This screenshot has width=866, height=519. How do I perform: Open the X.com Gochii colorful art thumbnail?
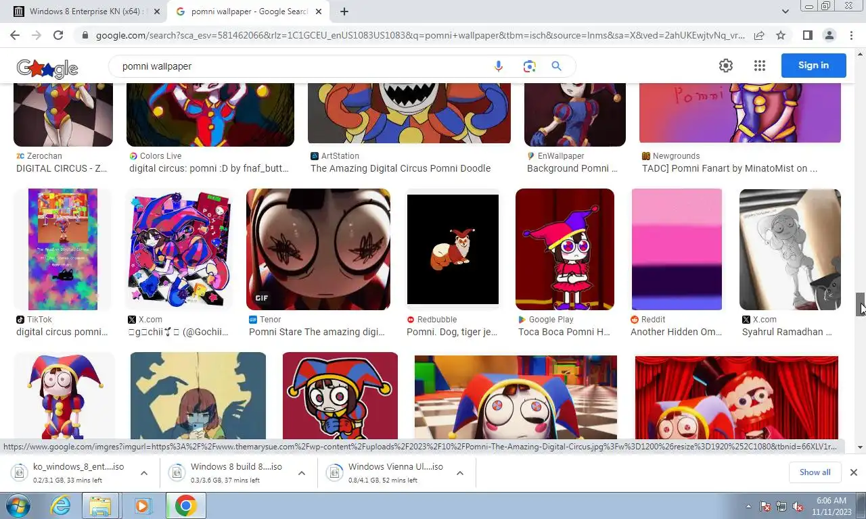click(x=179, y=249)
